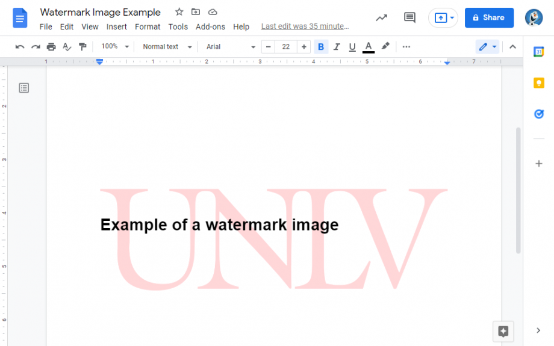Collapse side panel with right chevron

[538, 330]
